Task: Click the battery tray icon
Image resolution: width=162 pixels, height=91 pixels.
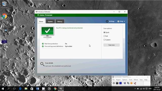Action: click(138, 89)
